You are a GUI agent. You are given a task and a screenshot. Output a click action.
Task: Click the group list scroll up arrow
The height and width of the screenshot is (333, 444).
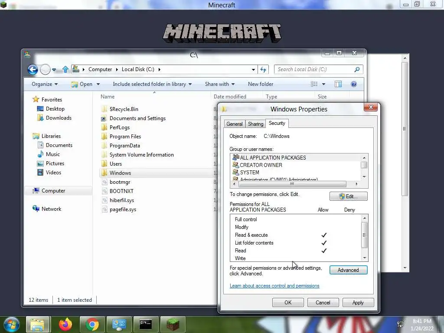364,158
